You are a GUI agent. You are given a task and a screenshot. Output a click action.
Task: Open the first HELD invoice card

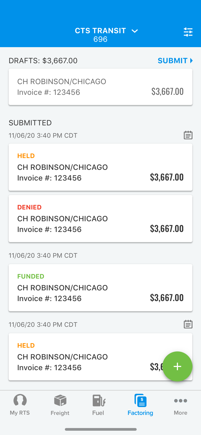tap(100, 167)
